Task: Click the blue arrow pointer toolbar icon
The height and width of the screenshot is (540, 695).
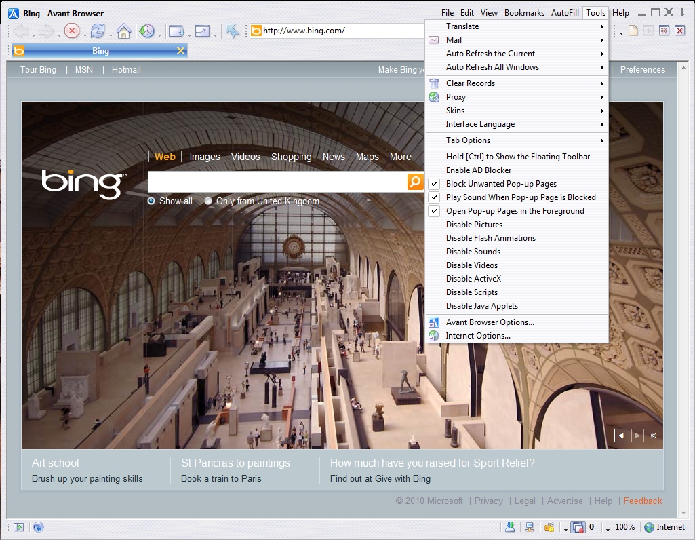Action: coord(232,31)
